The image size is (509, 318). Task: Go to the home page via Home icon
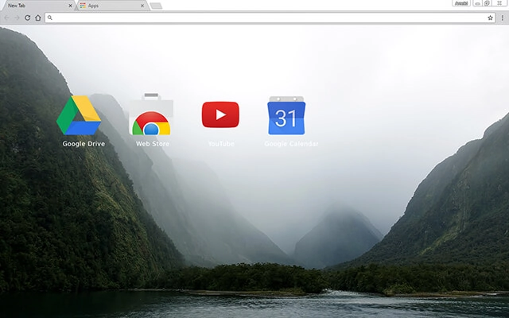tap(38, 17)
